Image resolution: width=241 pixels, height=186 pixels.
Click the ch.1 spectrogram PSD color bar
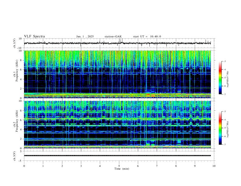[x=220, y=78]
